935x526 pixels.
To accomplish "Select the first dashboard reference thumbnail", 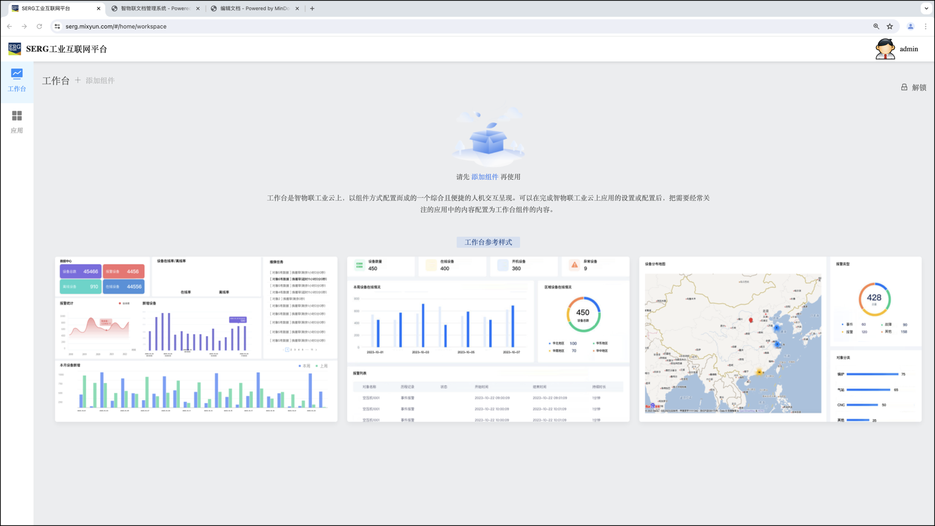I will [196, 339].
